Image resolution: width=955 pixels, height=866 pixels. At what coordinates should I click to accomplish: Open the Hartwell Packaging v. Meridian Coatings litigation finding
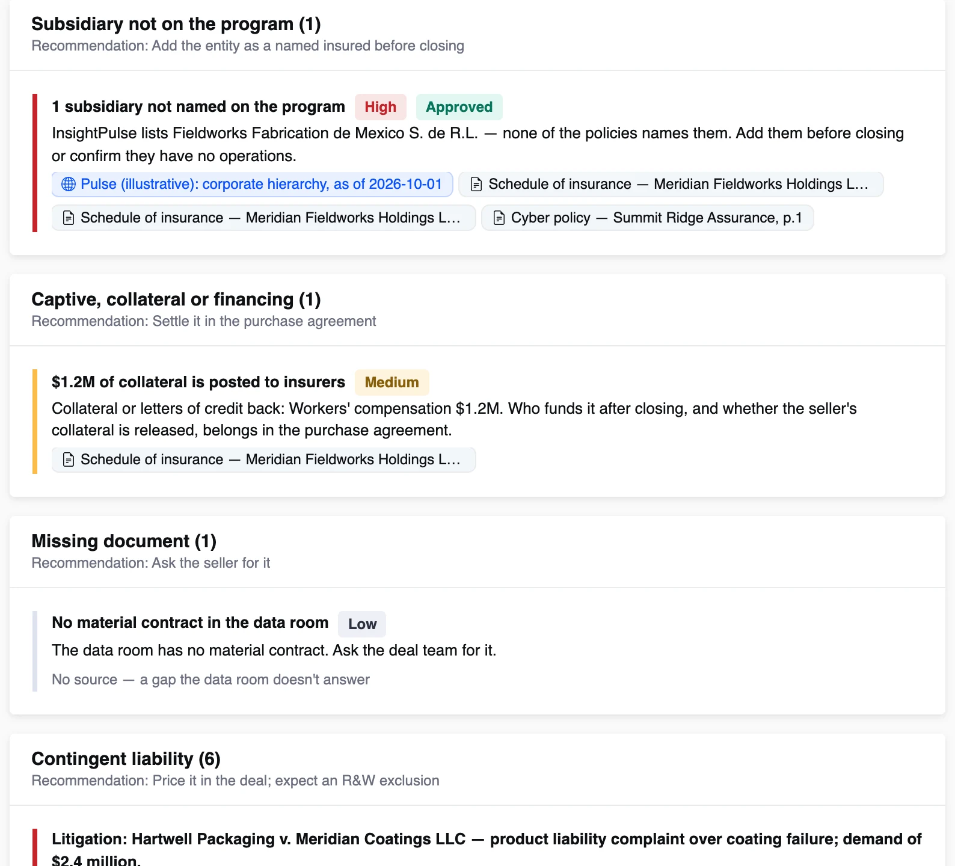(x=487, y=849)
